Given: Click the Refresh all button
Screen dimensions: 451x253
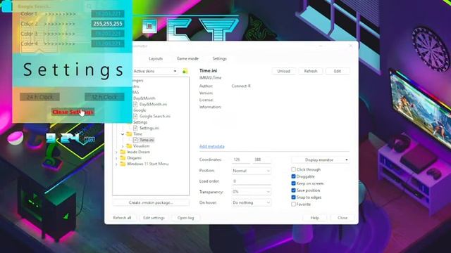Looking at the screenshot, I should 122,218.
